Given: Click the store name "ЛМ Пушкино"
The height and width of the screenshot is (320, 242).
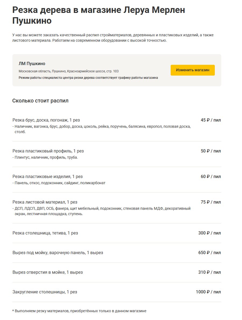Looking at the screenshot, I should click(x=32, y=64).
